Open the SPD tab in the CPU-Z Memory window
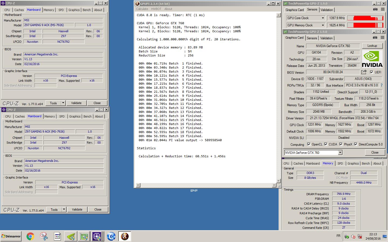This screenshot has height=242, width=388. pyautogui.click(x=340, y=163)
